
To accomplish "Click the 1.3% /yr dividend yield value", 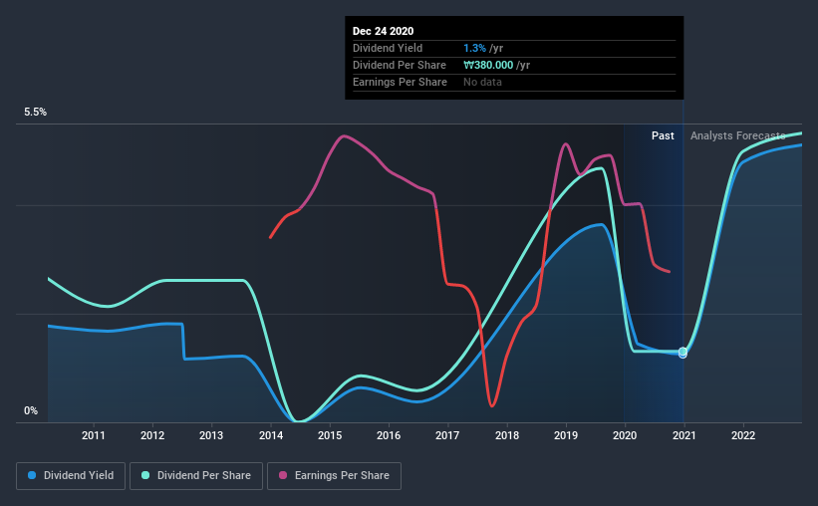I will point(483,48).
